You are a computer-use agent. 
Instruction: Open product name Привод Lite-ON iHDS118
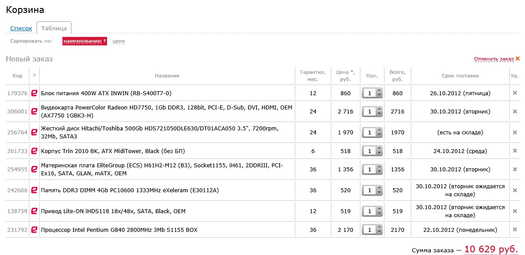[x=113, y=211]
